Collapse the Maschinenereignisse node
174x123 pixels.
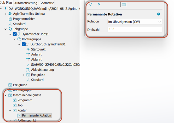(x=5, y=95)
